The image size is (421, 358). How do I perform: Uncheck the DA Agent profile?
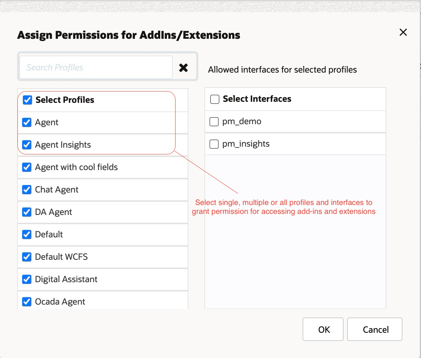point(27,212)
